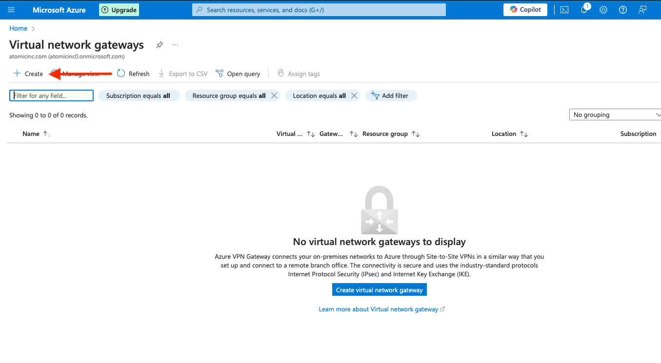
Task: Click the No virtual network gateways to display heading
Action: click(x=380, y=242)
